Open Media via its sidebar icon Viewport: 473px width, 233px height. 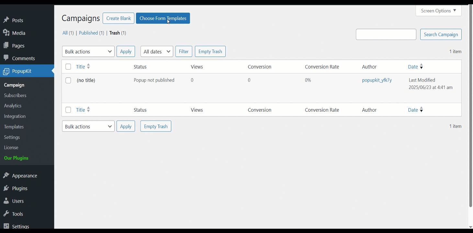coord(6,33)
